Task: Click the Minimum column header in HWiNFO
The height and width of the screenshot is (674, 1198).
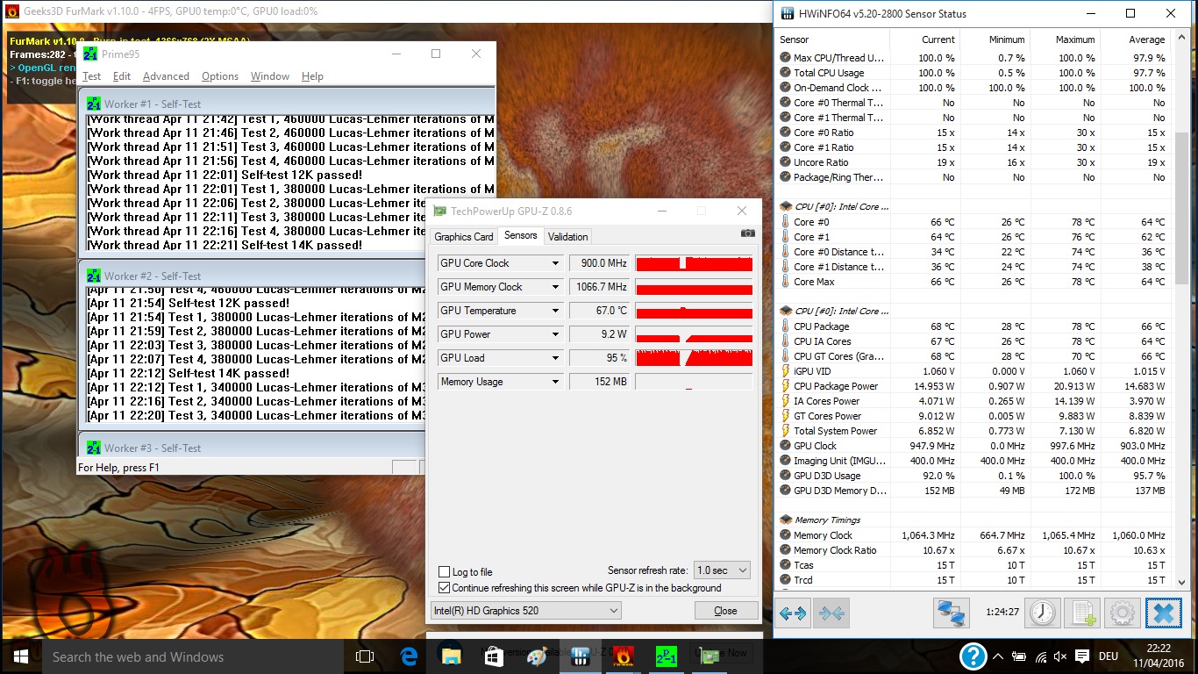Action: tap(995, 39)
